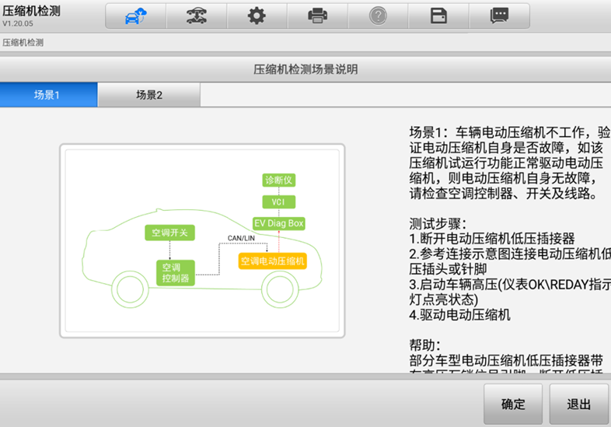The width and height of the screenshot is (611, 427).
Task: Click the 诊断仪 box in diagram
Action: (x=278, y=180)
